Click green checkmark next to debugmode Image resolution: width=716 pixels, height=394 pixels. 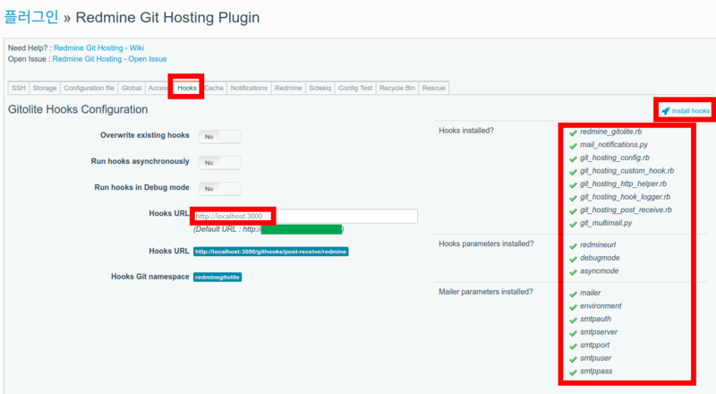573,259
